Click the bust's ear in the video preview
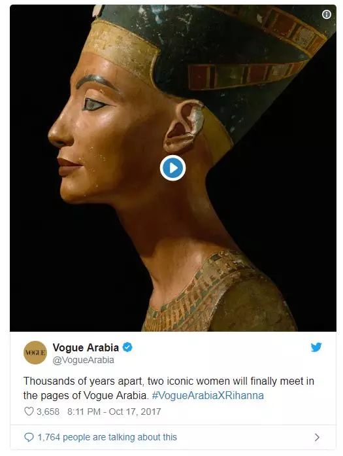Image resolution: width=343 pixels, height=456 pixels. tap(183, 126)
